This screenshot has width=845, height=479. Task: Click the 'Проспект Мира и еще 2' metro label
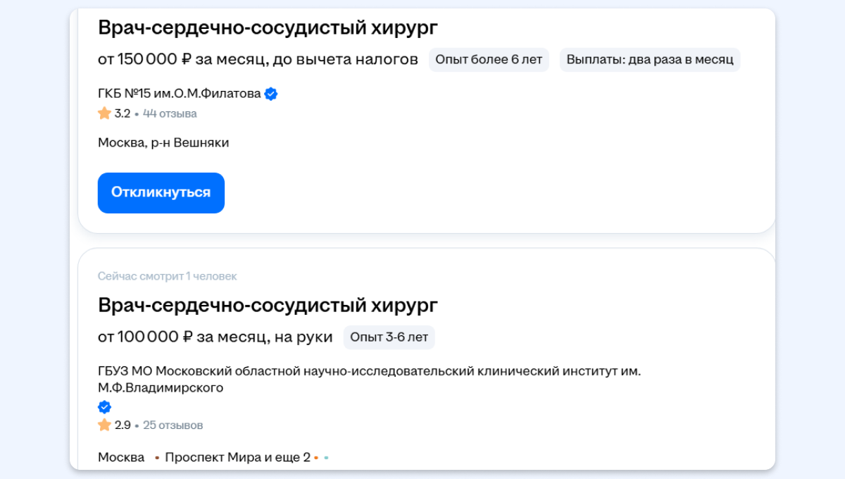(x=237, y=458)
